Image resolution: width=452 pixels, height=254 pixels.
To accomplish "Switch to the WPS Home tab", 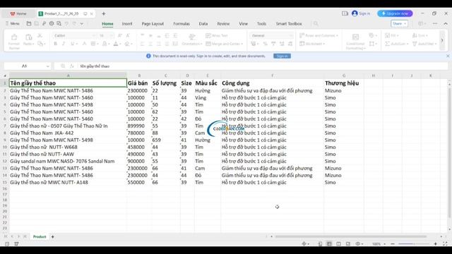I will [18, 13].
